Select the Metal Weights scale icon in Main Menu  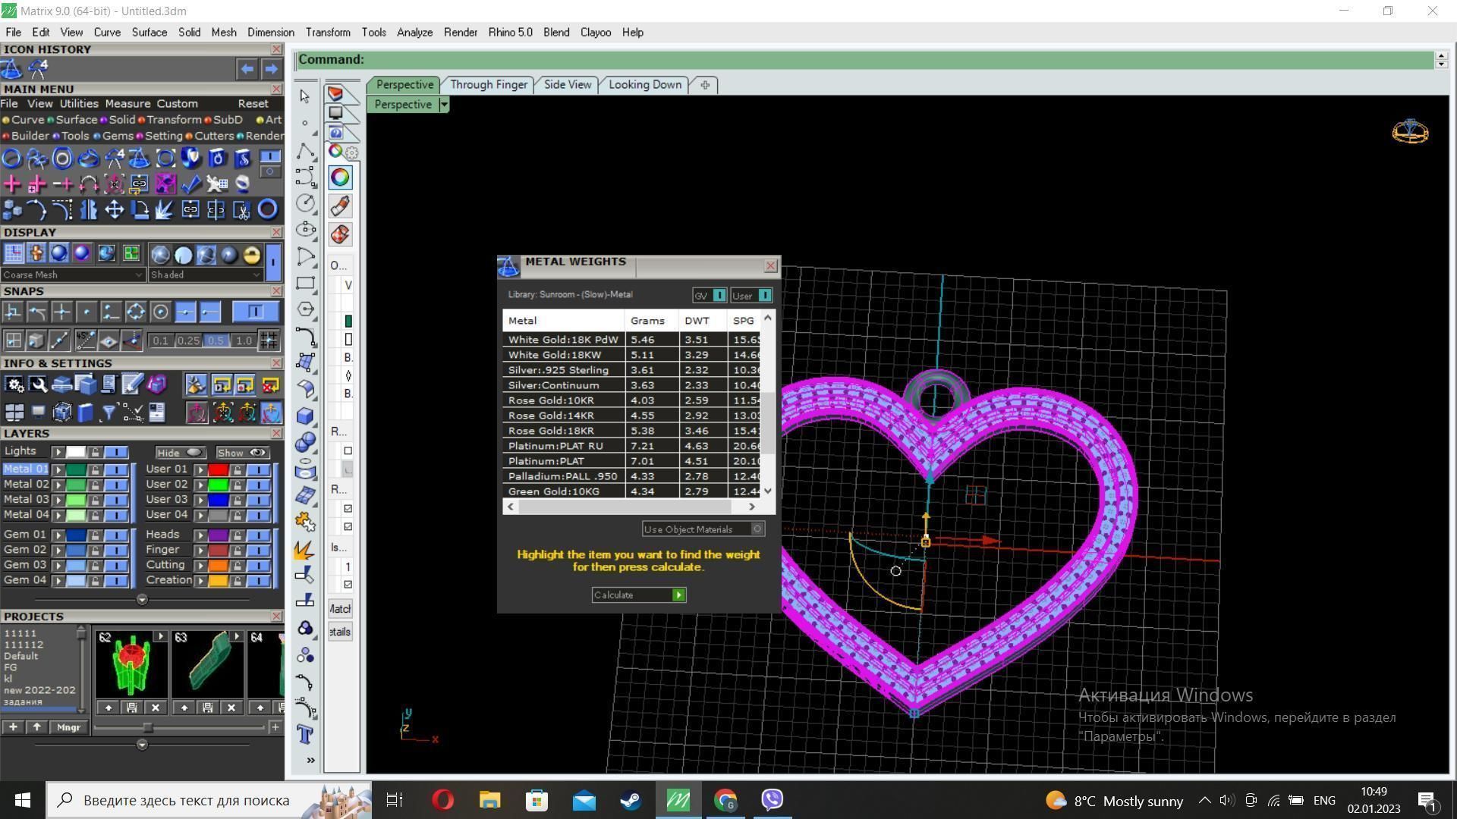139,158
